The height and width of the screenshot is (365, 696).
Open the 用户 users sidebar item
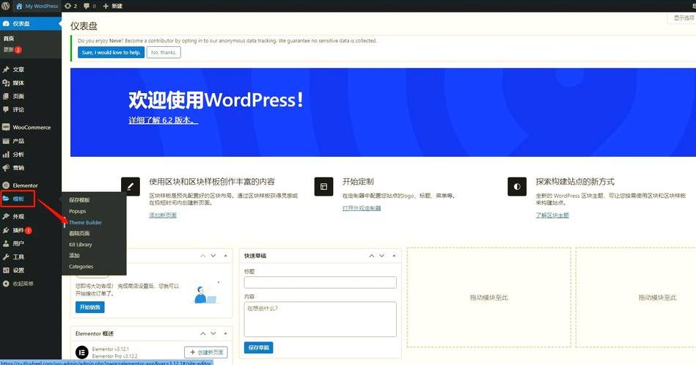tap(31, 243)
